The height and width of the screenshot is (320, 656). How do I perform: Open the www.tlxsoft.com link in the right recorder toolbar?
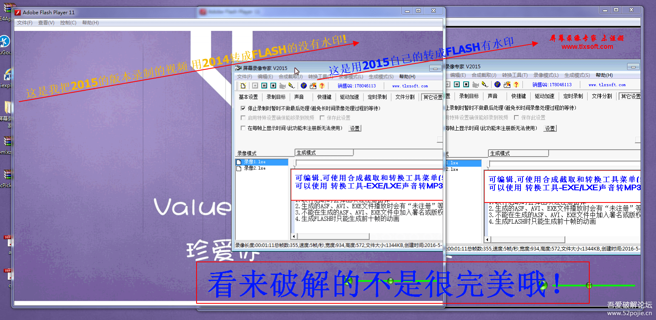coord(607,85)
